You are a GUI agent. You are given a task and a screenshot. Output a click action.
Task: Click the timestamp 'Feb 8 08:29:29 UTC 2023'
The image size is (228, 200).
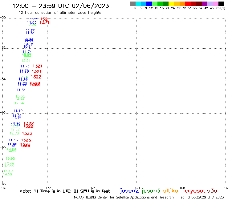201,197
